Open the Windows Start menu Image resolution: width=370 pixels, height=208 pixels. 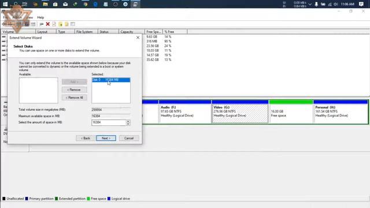pos(5,4)
